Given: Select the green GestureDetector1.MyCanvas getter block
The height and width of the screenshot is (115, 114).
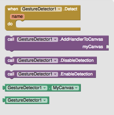Looking at the screenshot, I should point(42,88).
